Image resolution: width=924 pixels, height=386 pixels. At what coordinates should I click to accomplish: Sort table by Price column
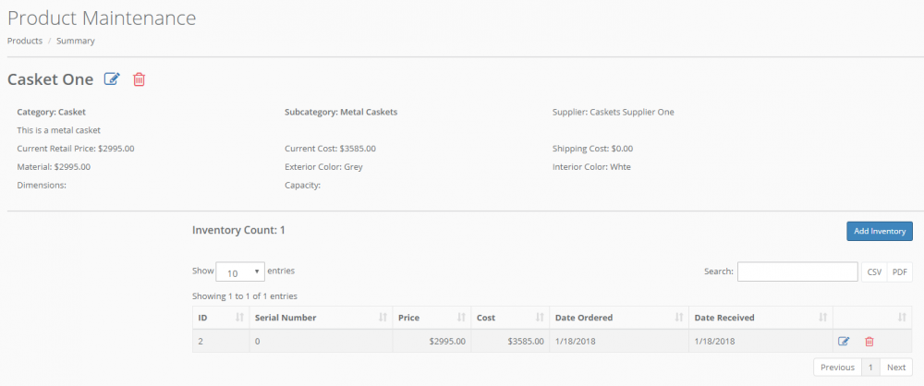[x=431, y=318]
